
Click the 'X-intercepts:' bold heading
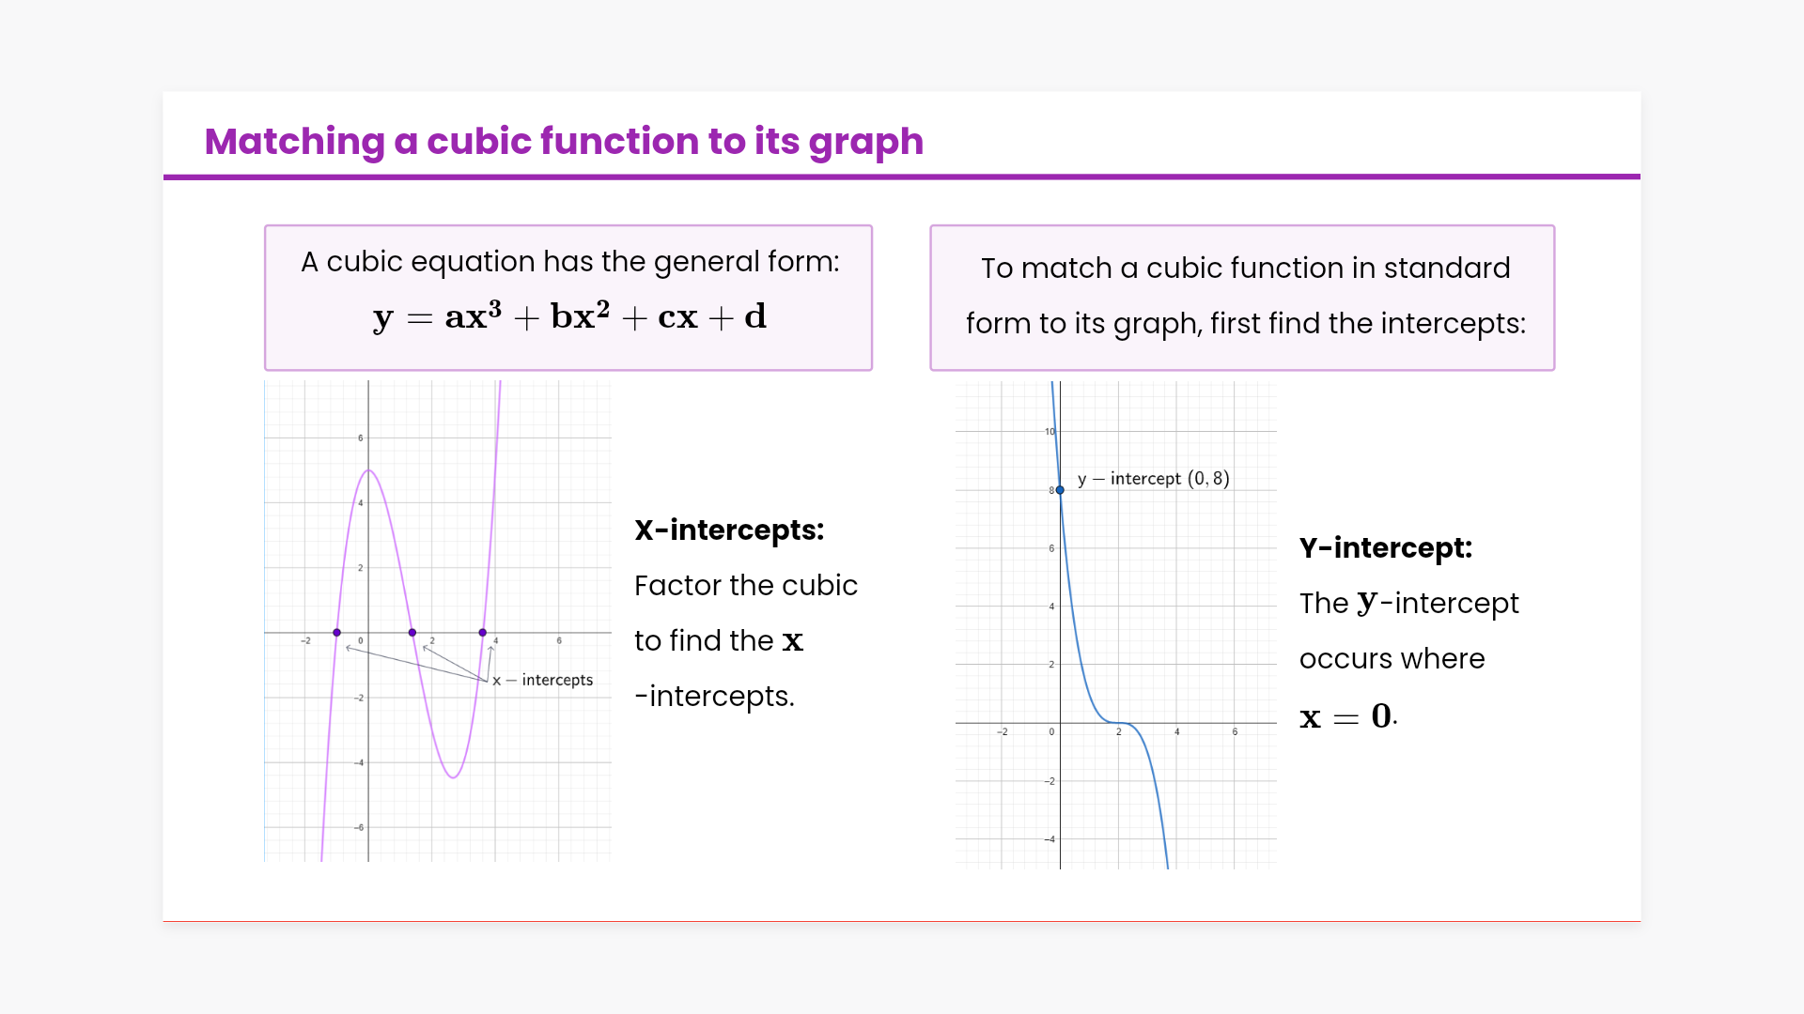[x=729, y=530]
